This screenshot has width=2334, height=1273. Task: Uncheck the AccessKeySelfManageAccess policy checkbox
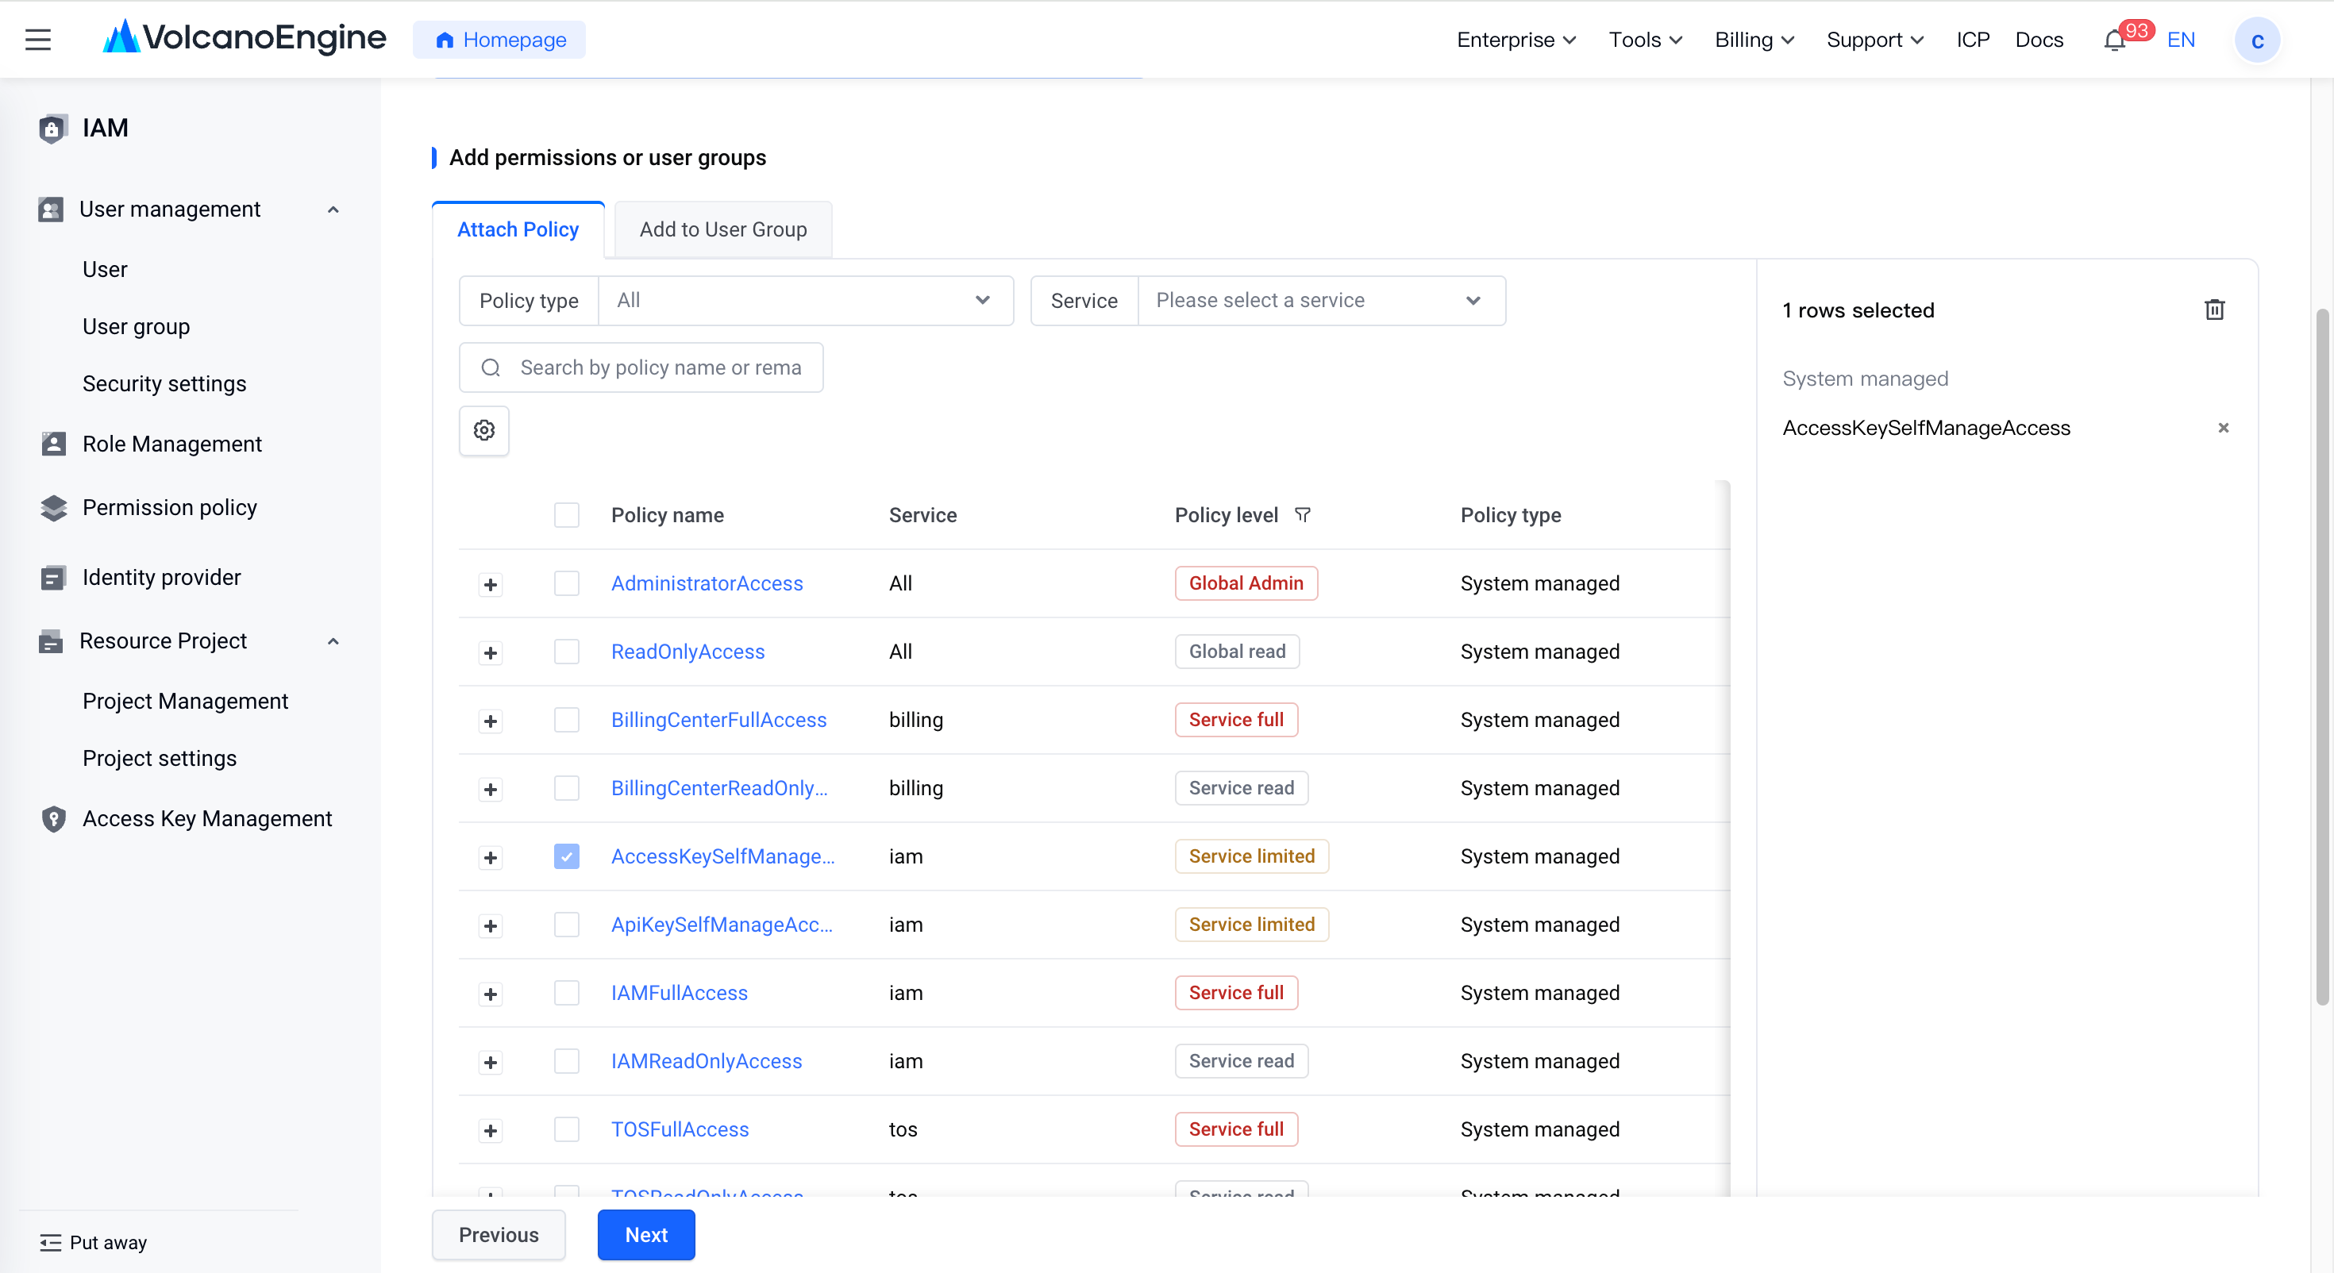point(566,856)
